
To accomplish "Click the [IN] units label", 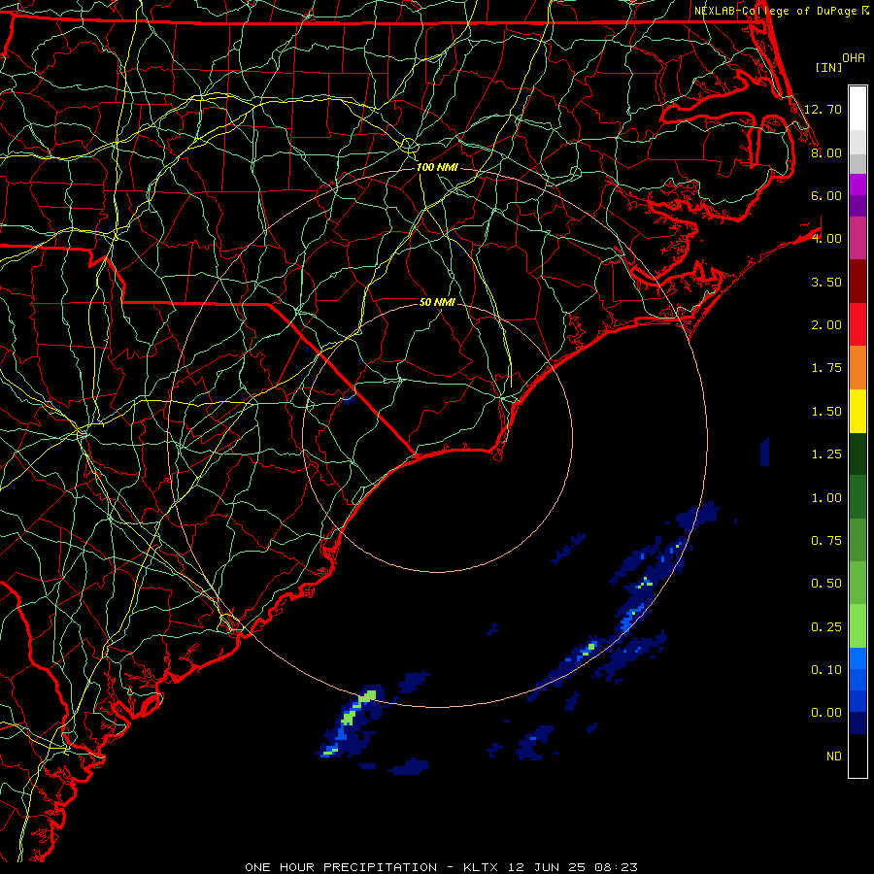I will tap(828, 67).
